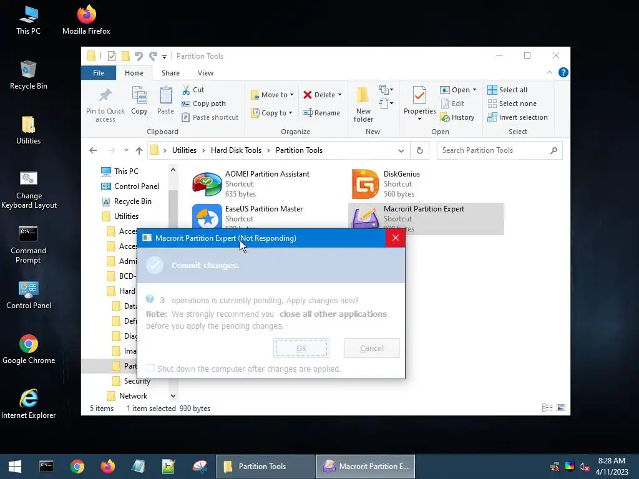Click Copy path in Clipboard group
Image resolution: width=639 pixels, height=479 pixels.
click(x=203, y=104)
